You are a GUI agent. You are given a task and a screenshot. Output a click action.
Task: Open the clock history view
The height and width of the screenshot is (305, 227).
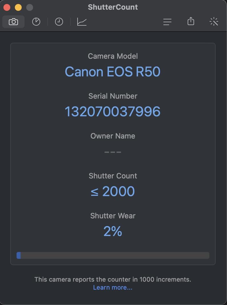coord(59,22)
